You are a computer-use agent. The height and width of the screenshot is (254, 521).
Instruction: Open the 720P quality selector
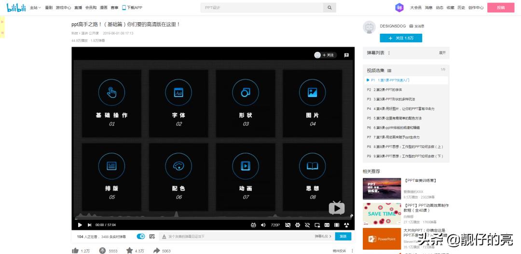click(275, 225)
